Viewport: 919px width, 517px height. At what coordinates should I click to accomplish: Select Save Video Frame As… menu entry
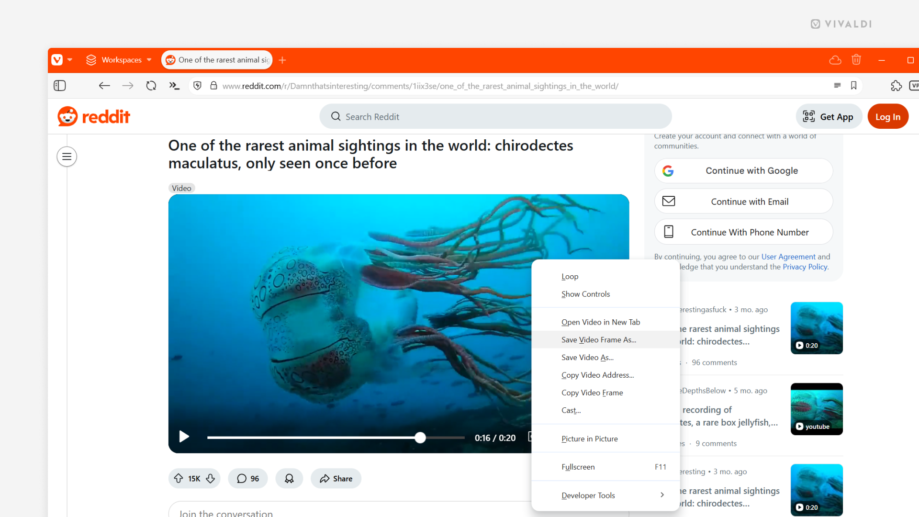point(599,340)
